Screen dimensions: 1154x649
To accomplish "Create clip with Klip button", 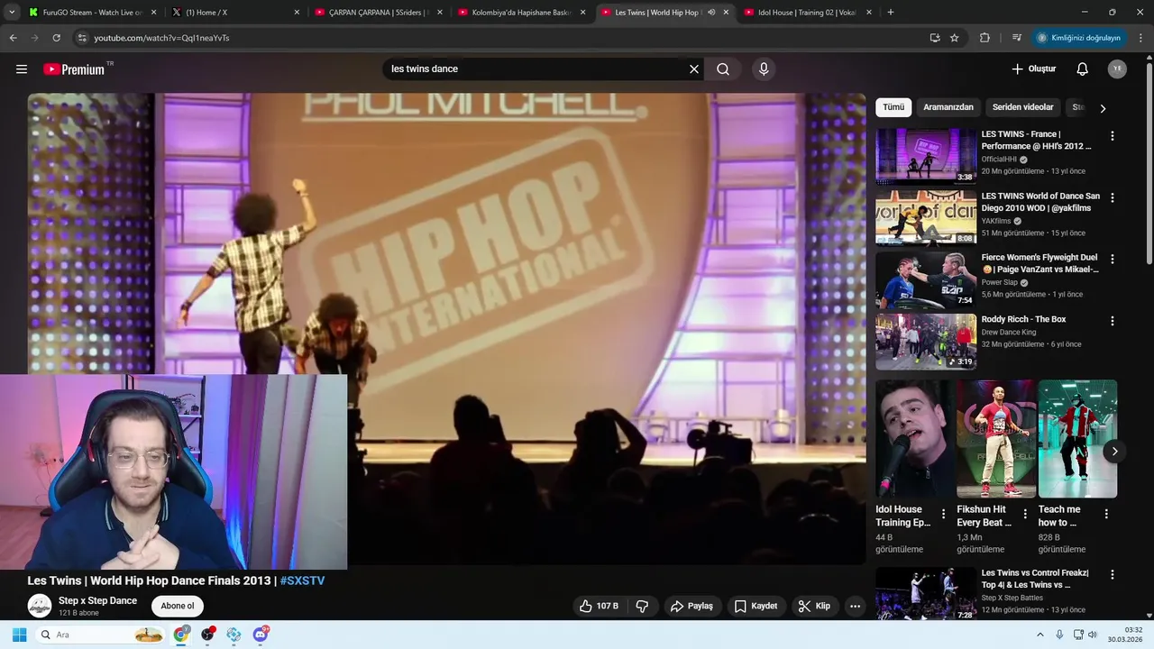I will tap(814, 607).
